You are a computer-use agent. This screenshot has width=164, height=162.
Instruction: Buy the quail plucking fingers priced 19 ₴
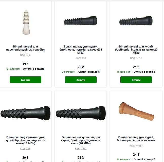[25, 80]
